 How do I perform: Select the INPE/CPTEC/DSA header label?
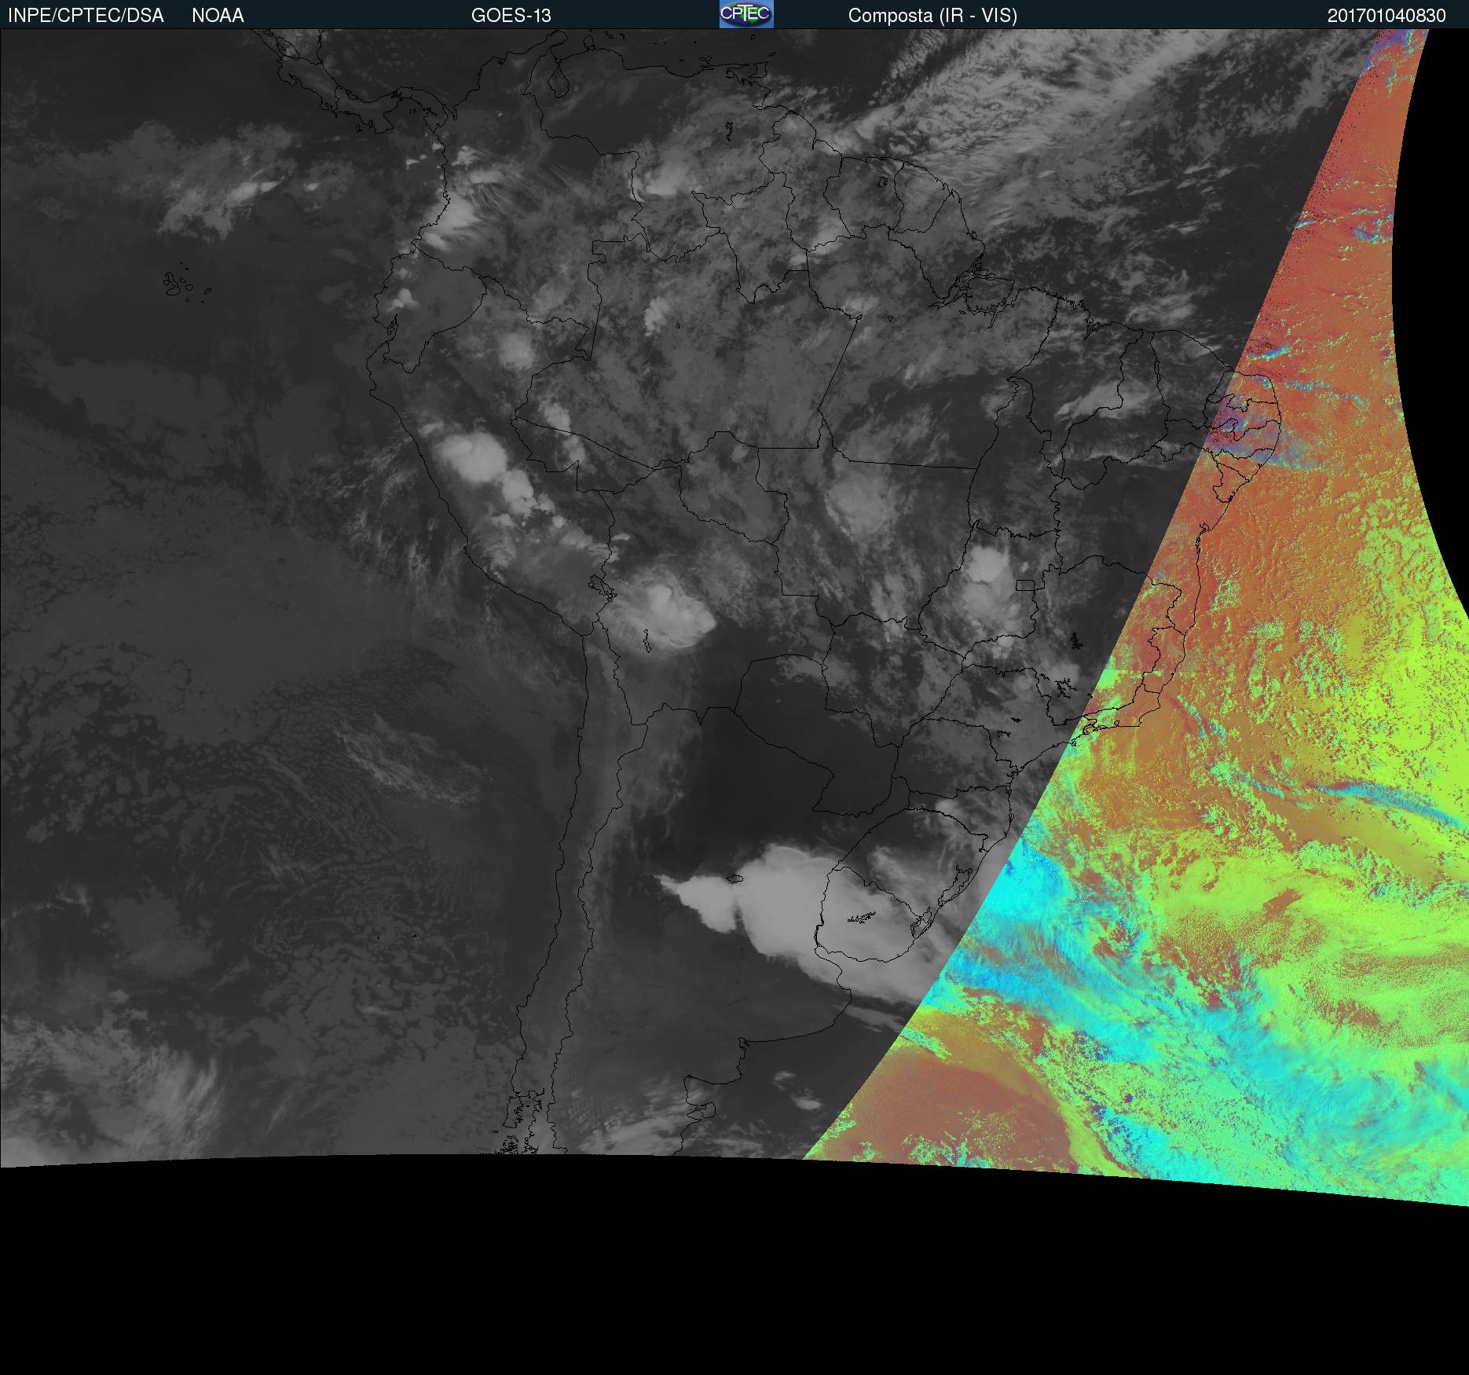(86, 16)
